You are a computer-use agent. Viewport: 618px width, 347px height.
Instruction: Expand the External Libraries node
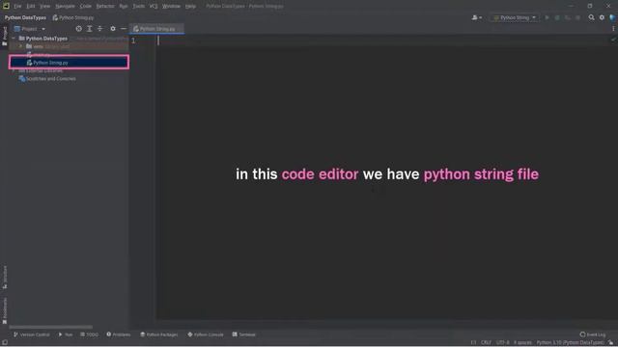[x=14, y=70]
